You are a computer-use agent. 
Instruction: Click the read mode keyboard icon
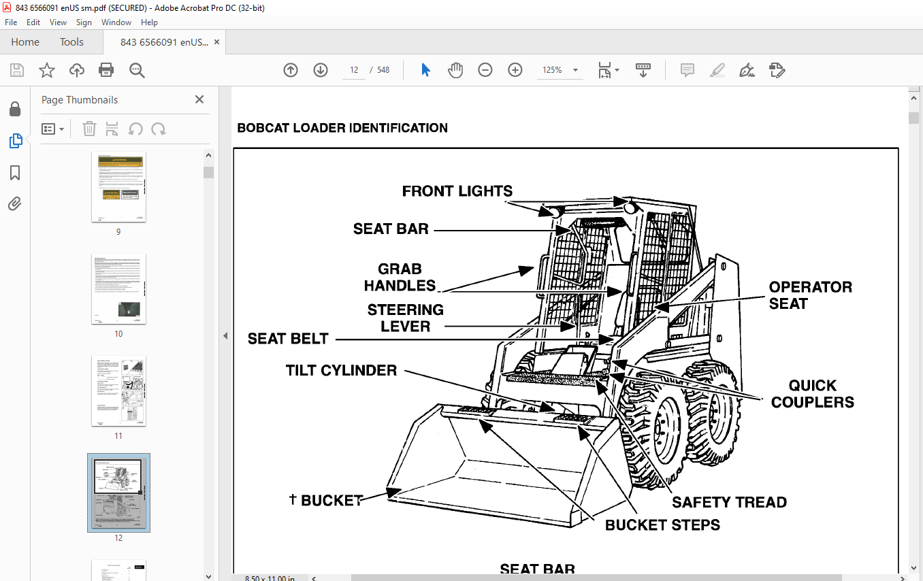pyautogui.click(x=643, y=70)
